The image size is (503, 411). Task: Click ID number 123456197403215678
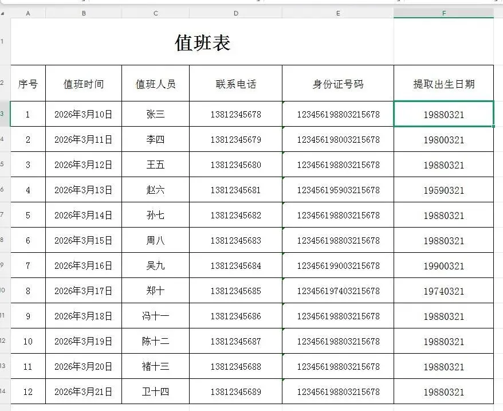point(338,290)
